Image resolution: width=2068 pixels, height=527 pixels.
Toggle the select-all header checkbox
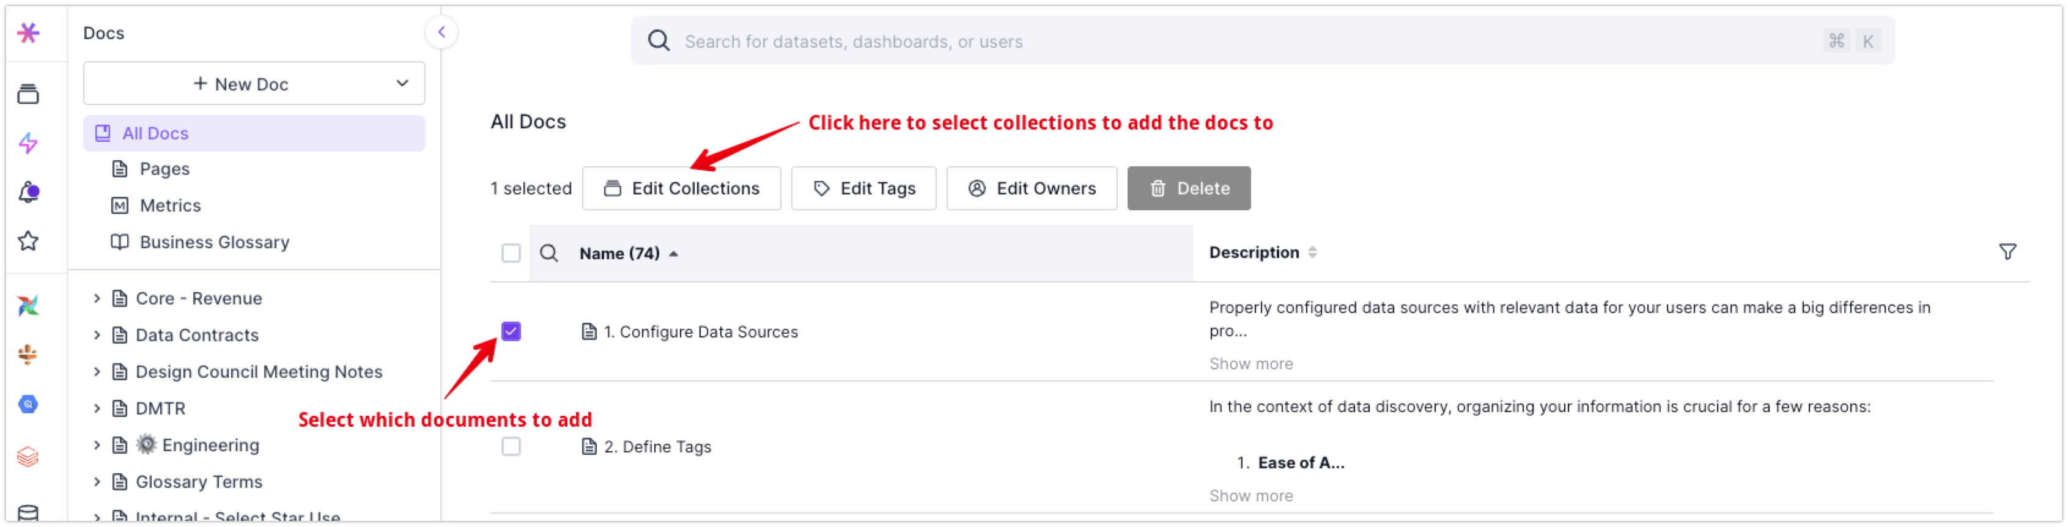coord(511,254)
